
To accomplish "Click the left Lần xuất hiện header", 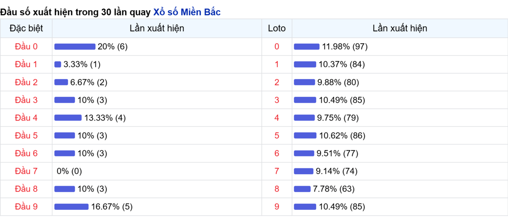I will coord(157,29).
